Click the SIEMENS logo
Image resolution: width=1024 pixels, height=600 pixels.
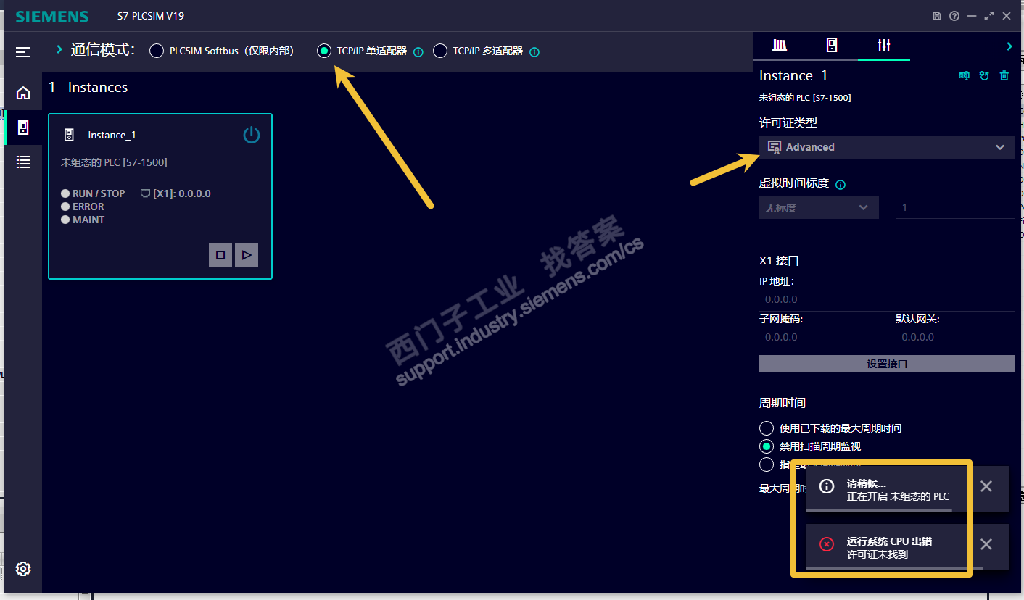point(52,16)
